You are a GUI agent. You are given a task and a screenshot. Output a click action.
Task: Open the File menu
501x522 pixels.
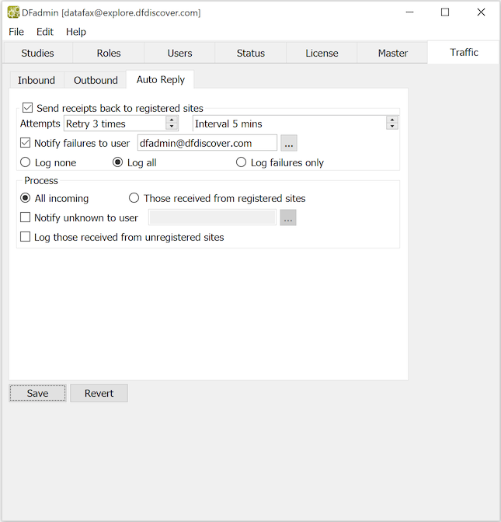point(16,32)
